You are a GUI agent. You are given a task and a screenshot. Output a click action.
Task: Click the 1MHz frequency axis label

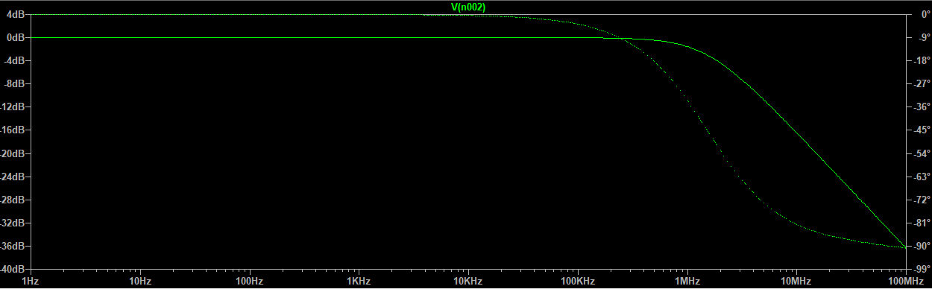687,281
